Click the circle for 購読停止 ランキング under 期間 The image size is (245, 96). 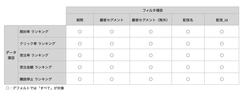point(80,79)
